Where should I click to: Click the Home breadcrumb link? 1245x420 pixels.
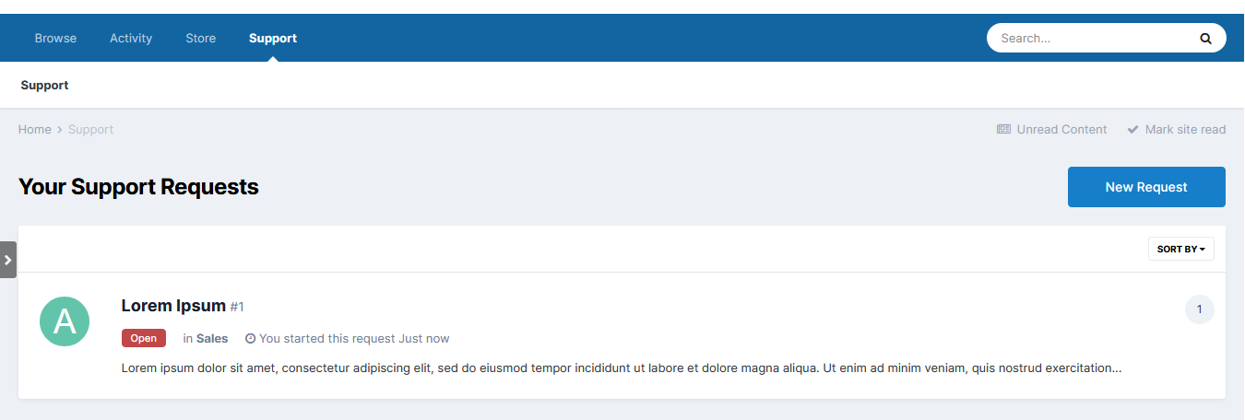coord(35,130)
